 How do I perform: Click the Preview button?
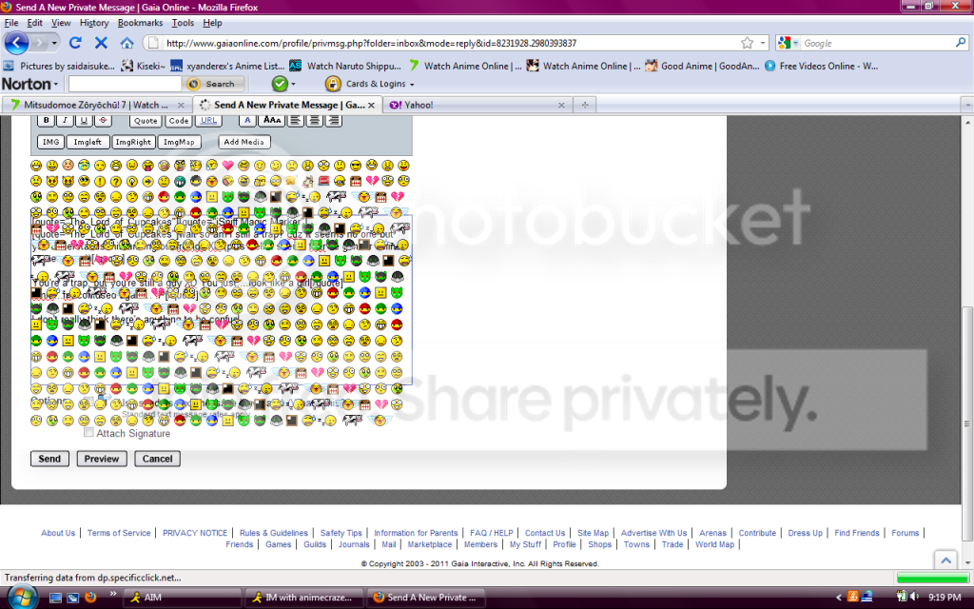(102, 459)
